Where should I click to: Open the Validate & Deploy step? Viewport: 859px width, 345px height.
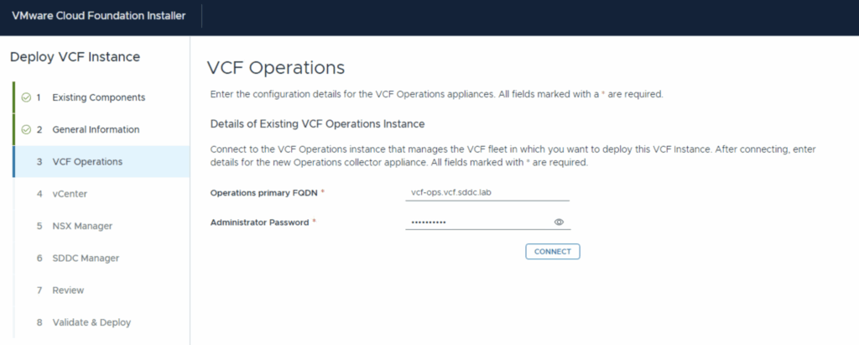click(91, 321)
